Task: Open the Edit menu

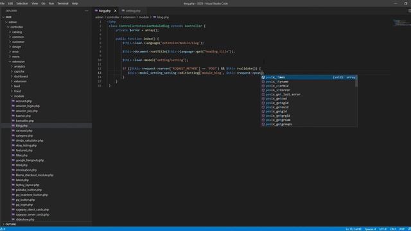Action: point(10,3)
